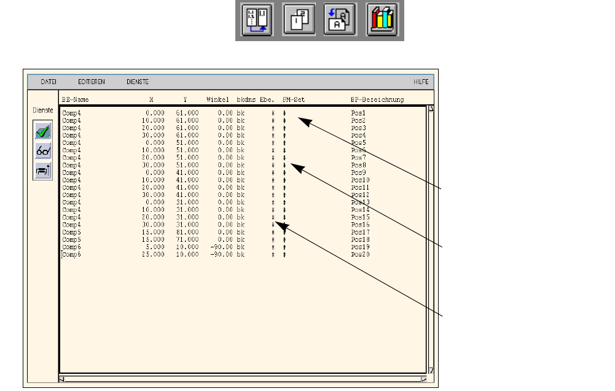615x391 pixels.
Task: Select the row labeled Pos16
Action: (243, 225)
